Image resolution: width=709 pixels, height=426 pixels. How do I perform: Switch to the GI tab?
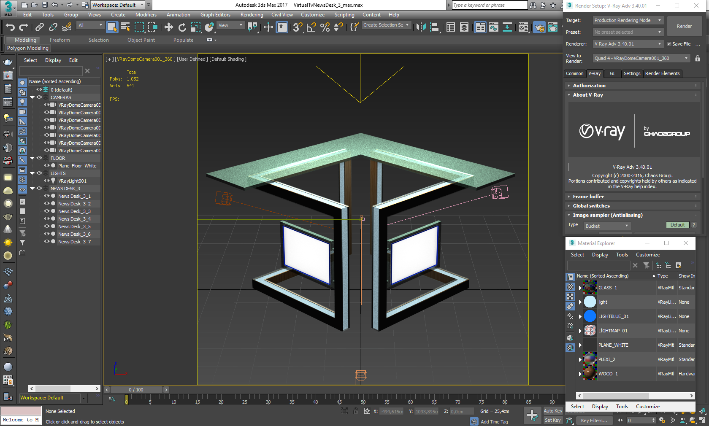pyautogui.click(x=612, y=73)
